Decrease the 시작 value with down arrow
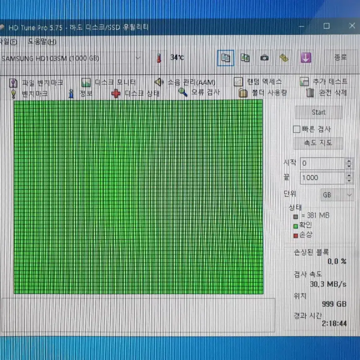This screenshot has width=360, height=360. coord(349,166)
